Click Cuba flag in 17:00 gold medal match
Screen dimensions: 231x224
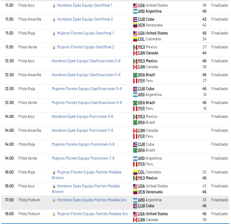(x=135, y=206)
